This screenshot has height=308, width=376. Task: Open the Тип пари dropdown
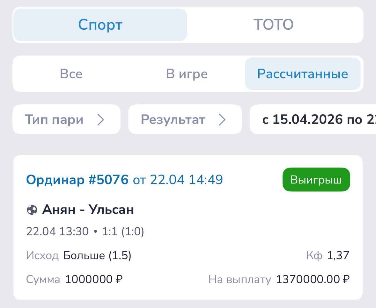[54, 120]
